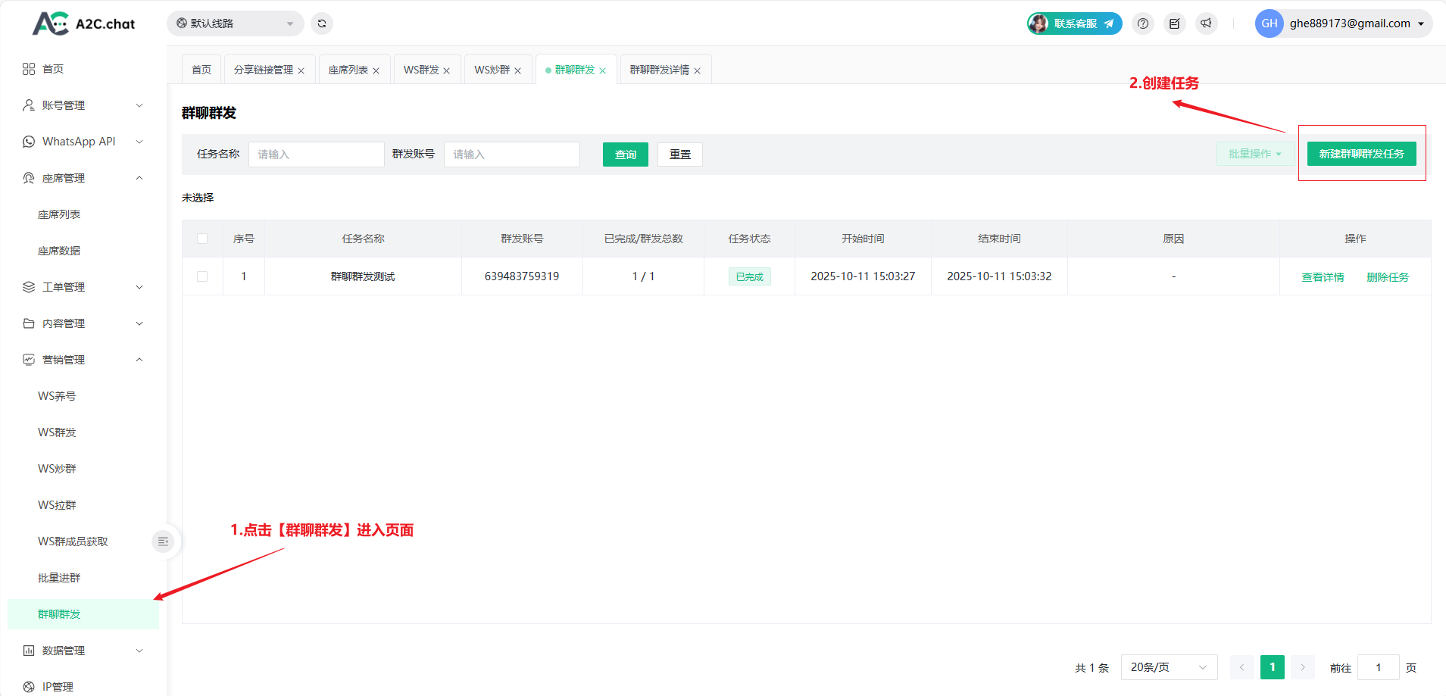Screen dimensions: 1446x696
Task: Open WS拉群 in the sidebar
Action: [x=58, y=505]
